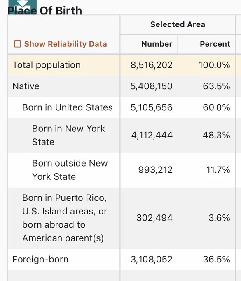Click the 8,516,202 total population value
The image size is (241, 281).
(152, 65)
